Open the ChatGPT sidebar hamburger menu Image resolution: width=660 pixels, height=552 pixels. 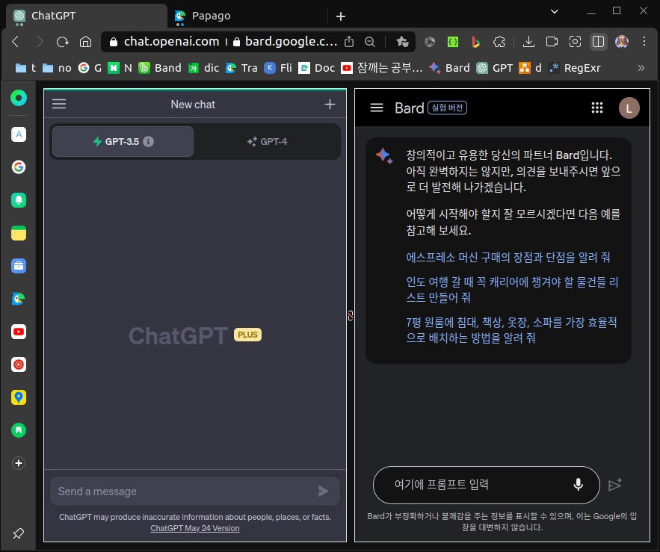pyautogui.click(x=59, y=104)
